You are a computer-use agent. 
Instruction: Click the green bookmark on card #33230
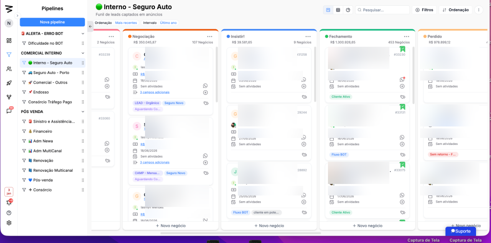402,49
